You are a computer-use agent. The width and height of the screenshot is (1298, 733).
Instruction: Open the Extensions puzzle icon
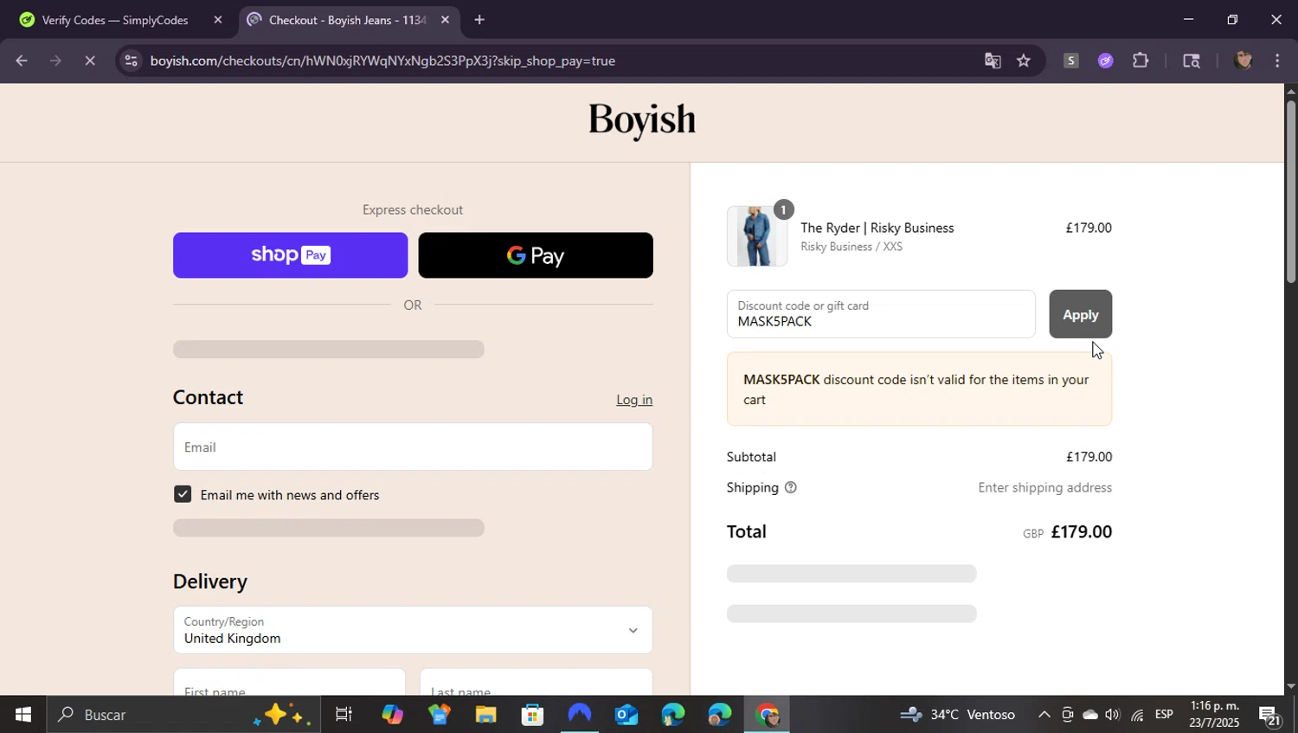tap(1141, 61)
